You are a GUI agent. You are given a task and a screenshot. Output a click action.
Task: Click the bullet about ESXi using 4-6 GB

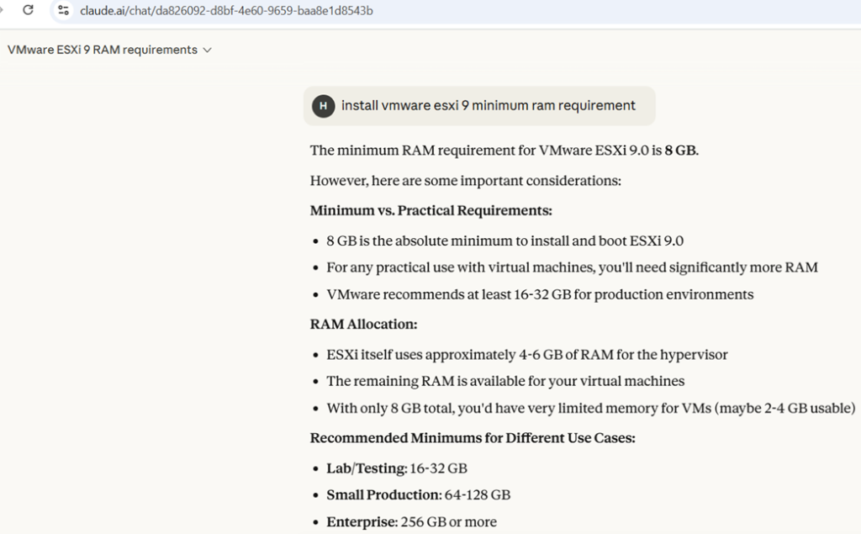tap(526, 355)
